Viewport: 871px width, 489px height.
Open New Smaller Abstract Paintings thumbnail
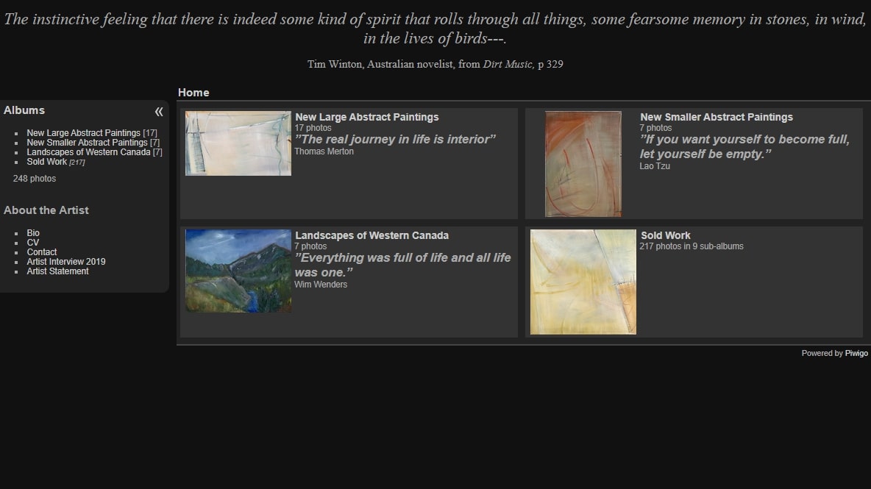tap(583, 164)
